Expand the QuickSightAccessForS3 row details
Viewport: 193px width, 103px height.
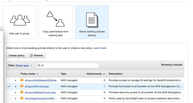click(16, 99)
